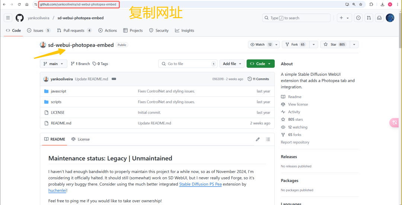The image size is (402, 205).
Task: Open the GitHub issues shortcut icon in header
Action: [358, 18]
